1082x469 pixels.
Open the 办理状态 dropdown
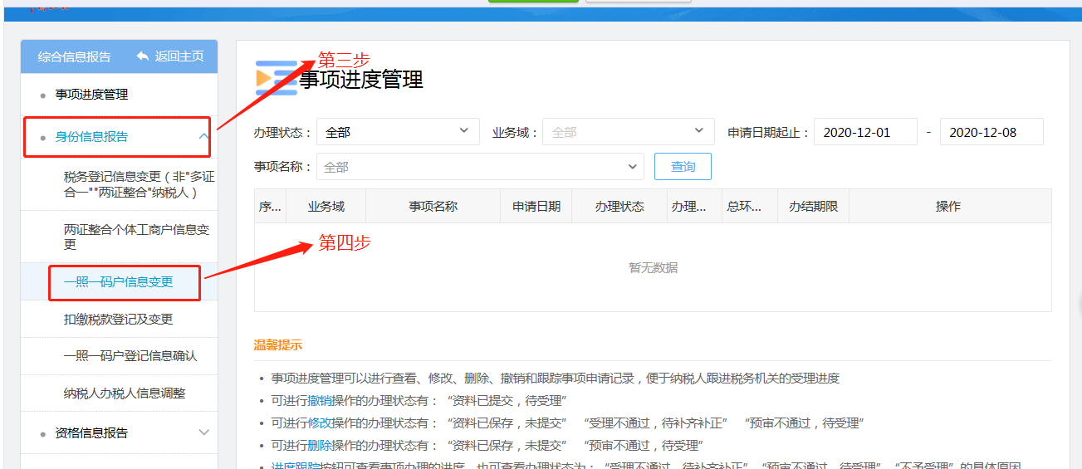(398, 132)
